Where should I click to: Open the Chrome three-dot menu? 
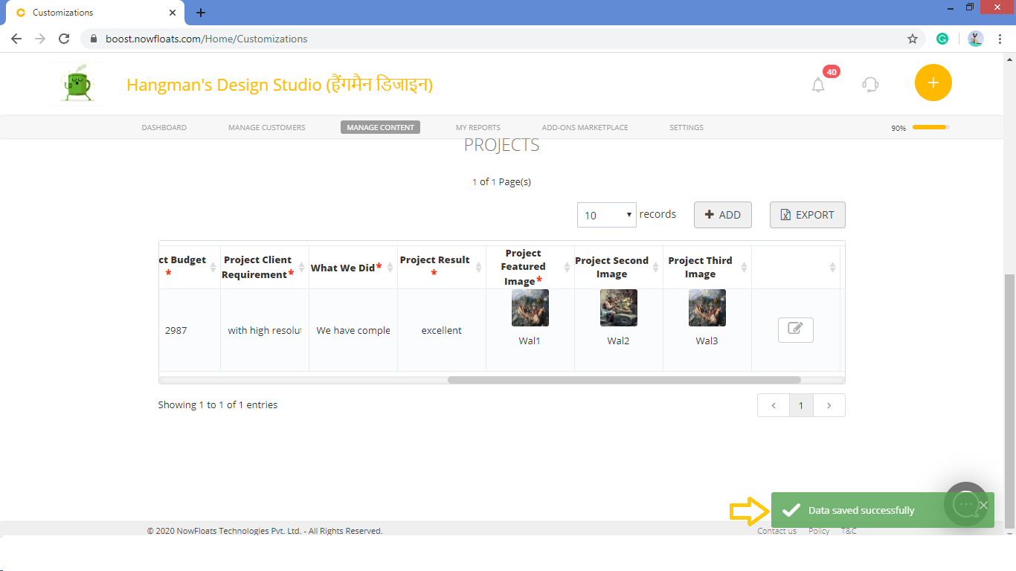[x=1000, y=39]
